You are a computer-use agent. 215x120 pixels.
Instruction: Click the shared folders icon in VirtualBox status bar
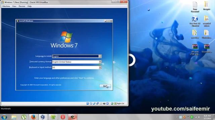(x=101, y=104)
